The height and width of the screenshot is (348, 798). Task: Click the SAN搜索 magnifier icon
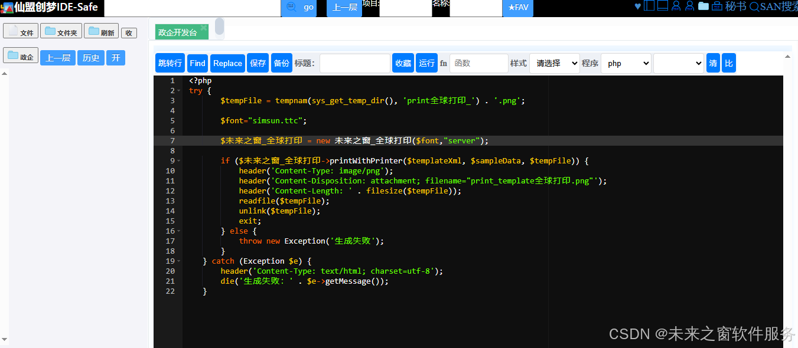point(754,6)
